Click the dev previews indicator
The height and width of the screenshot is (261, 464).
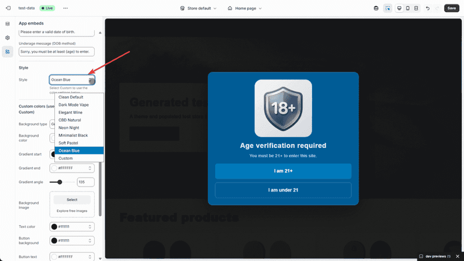(x=435, y=257)
